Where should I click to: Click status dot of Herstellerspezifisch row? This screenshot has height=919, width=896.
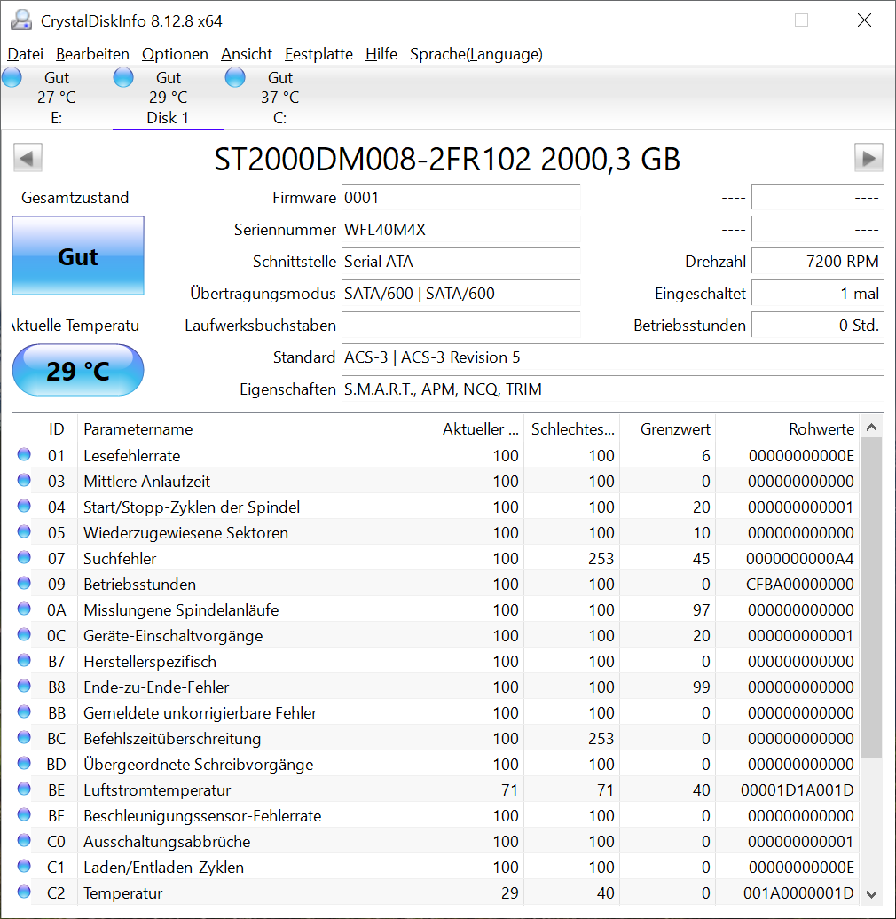coord(24,661)
